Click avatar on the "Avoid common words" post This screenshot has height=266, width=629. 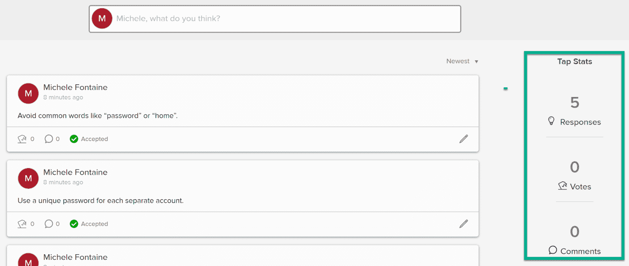28,93
